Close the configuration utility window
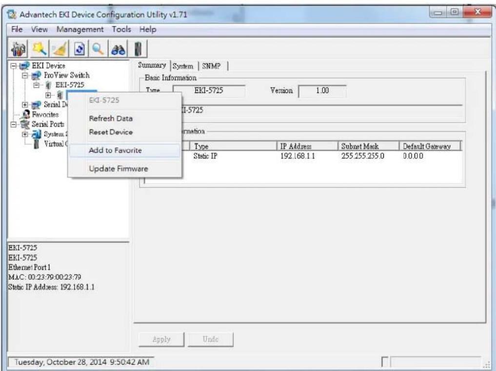Screen dimensions: 496x371 point(477,12)
